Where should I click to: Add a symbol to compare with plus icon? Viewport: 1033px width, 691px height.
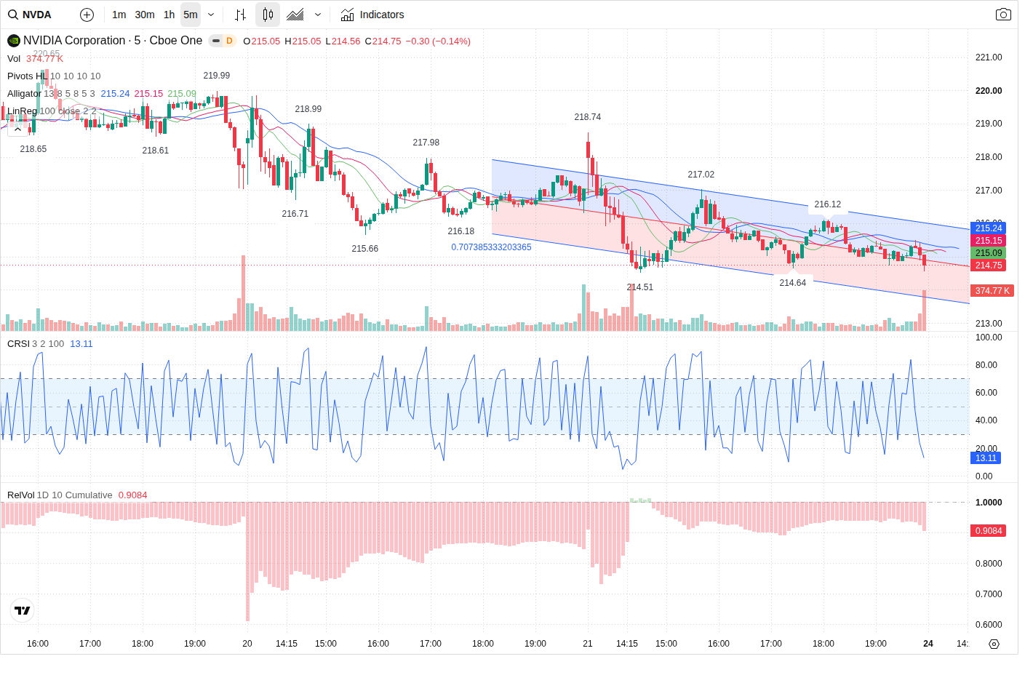coord(87,15)
